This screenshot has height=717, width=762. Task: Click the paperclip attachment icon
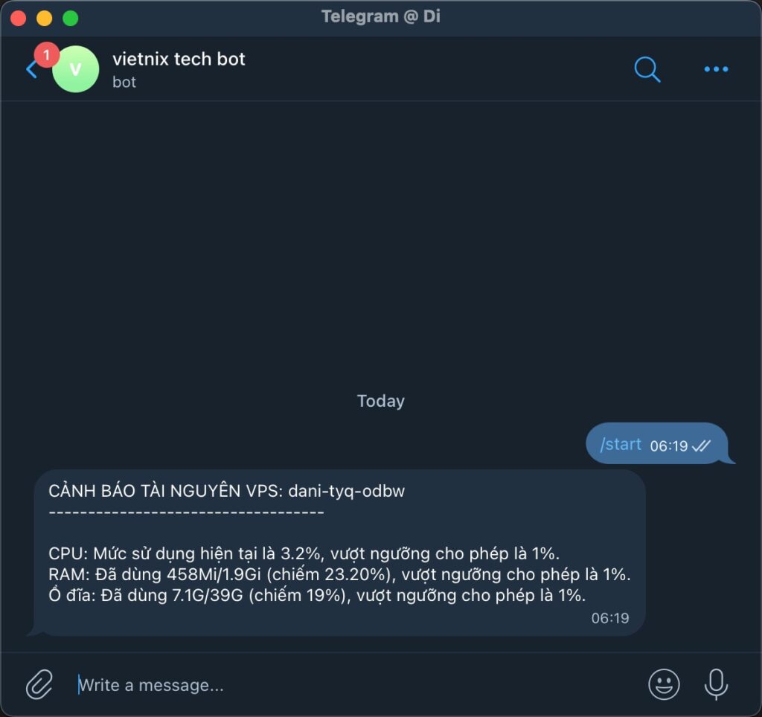39,684
